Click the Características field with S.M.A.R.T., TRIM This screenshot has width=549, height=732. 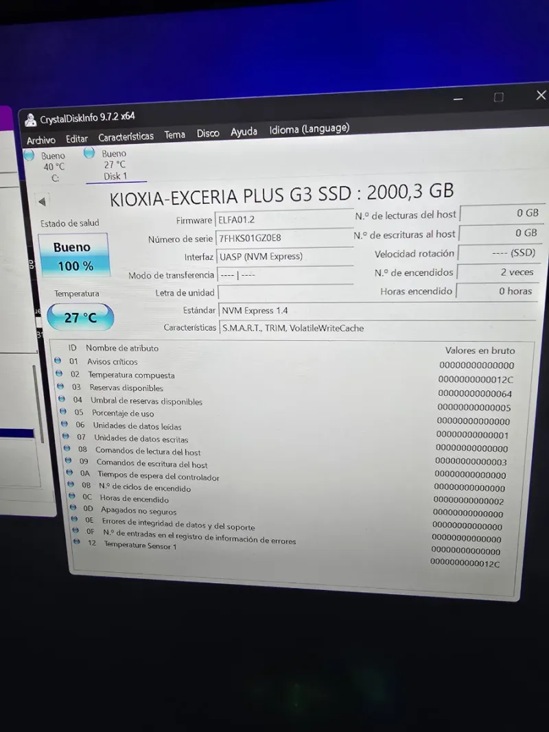(377, 328)
